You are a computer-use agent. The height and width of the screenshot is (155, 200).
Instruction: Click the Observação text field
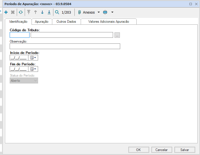pos(65,46)
